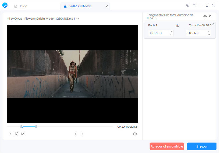Click the segment start handle on the timeline
The image size is (219, 153).
coord(21,127)
